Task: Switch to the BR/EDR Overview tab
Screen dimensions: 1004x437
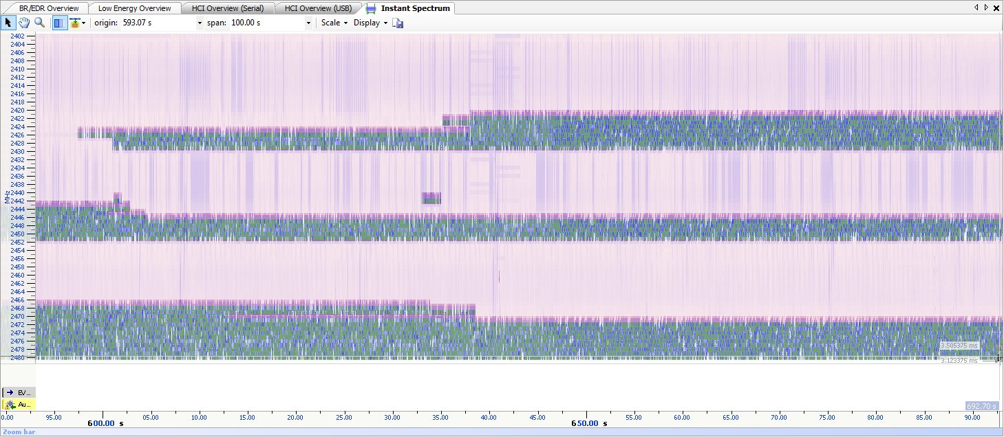Action: [48, 8]
